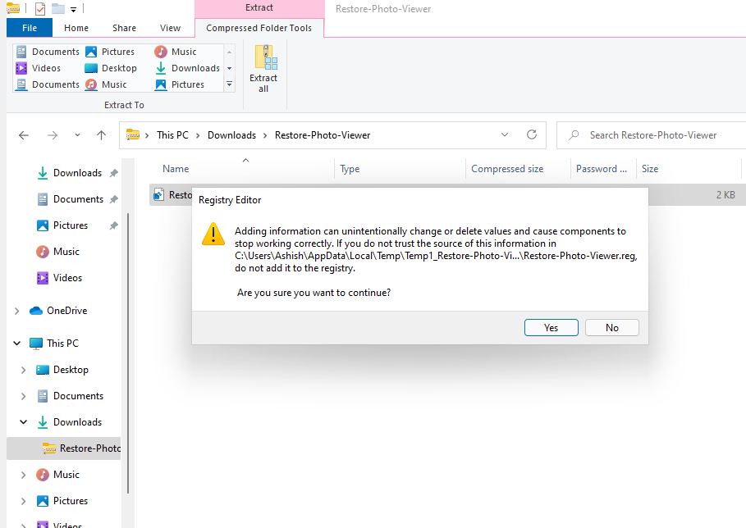Collapse the This PC tree node
Screen dimensions: 746x528
pyautogui.click(x=16, y=344)
